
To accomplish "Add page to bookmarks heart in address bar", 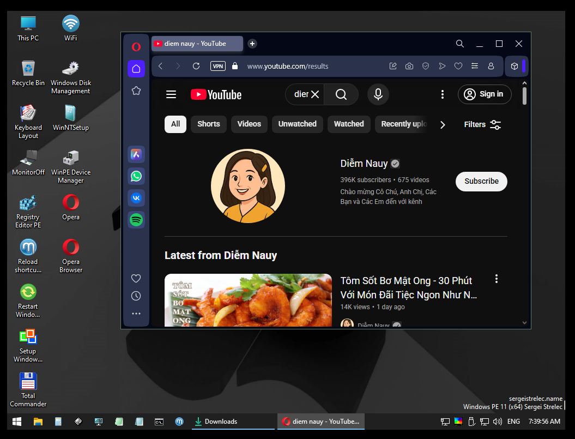I will click(x=458, y=66).
